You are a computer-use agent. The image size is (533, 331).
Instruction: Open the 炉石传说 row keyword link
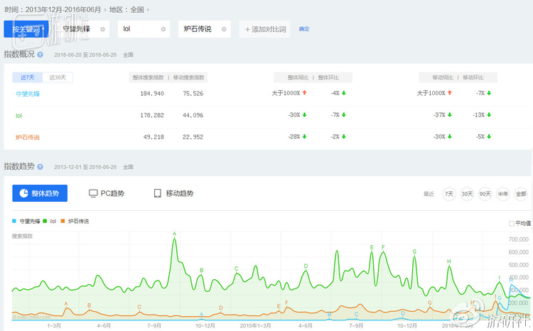click(x=28, y=137)
